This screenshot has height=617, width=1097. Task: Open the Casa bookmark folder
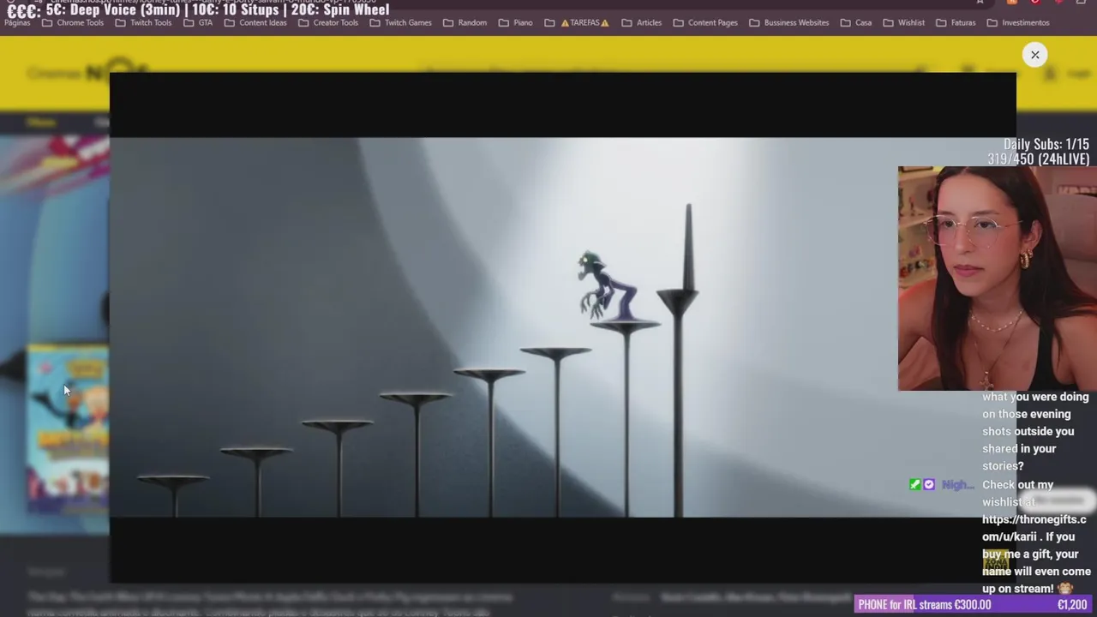coord(856,22)
